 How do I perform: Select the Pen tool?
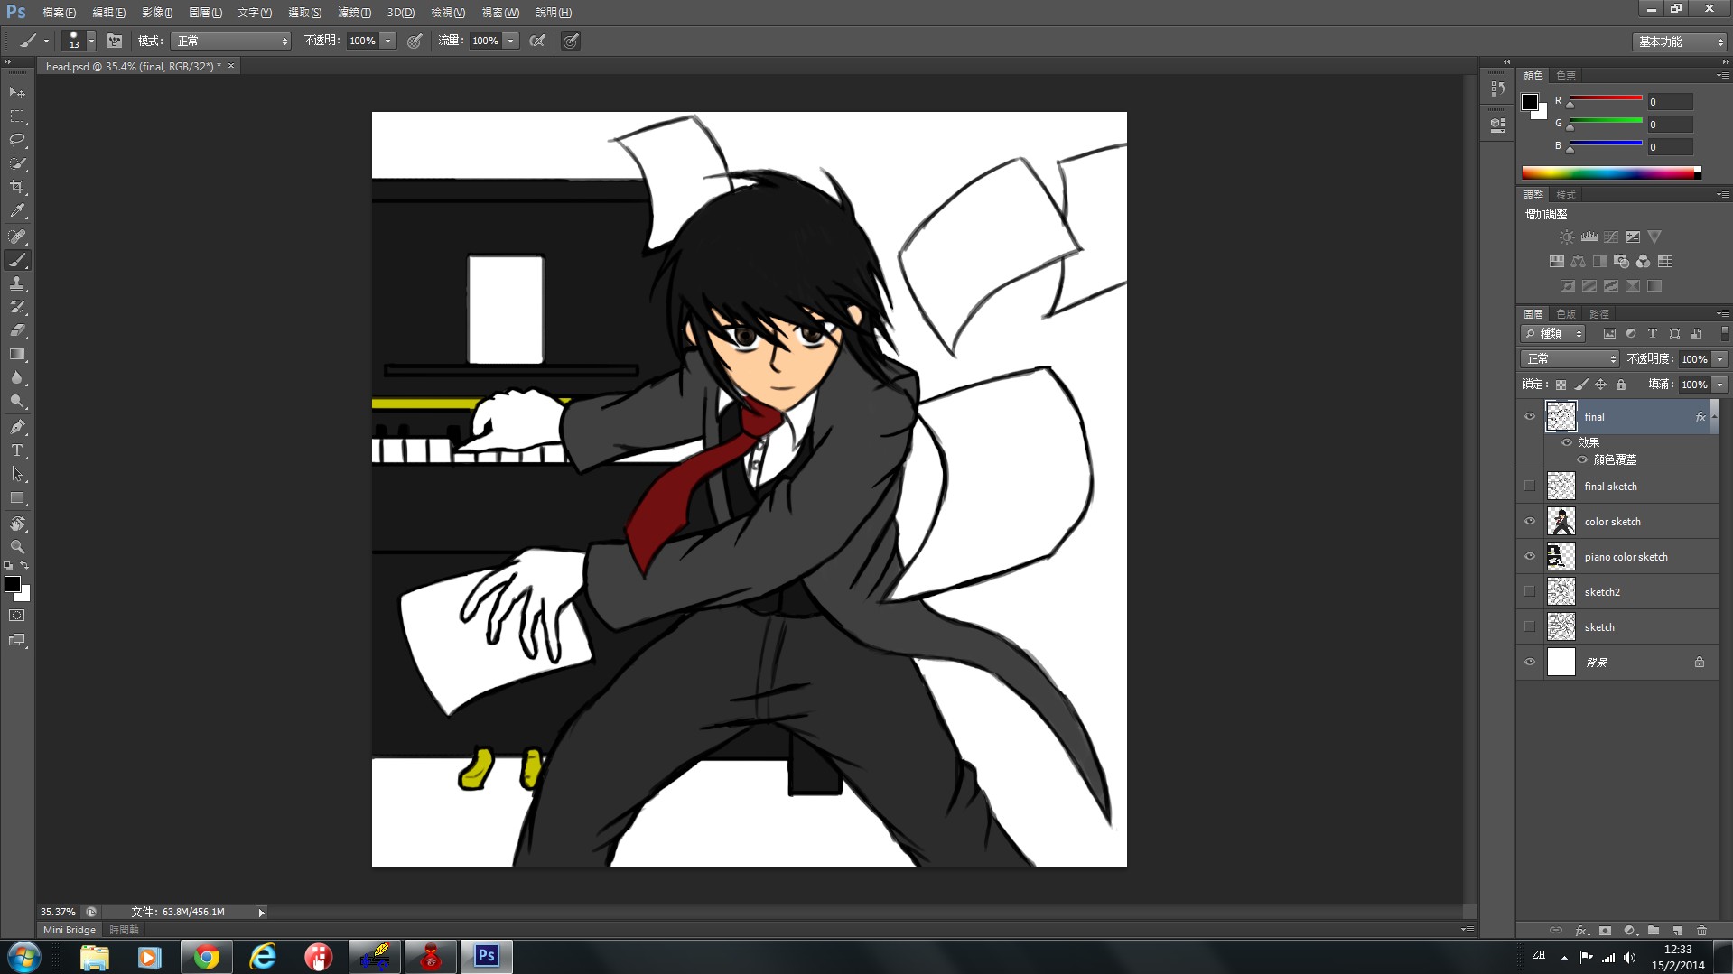coord(17,427)
